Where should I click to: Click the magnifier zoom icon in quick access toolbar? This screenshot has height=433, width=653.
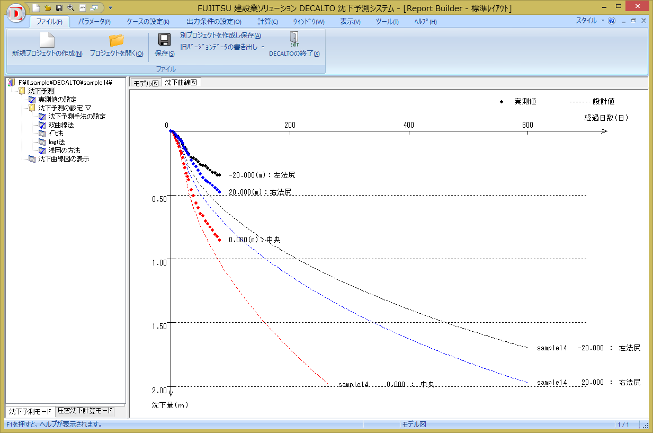pyautogui.click(x=70, y=7)
